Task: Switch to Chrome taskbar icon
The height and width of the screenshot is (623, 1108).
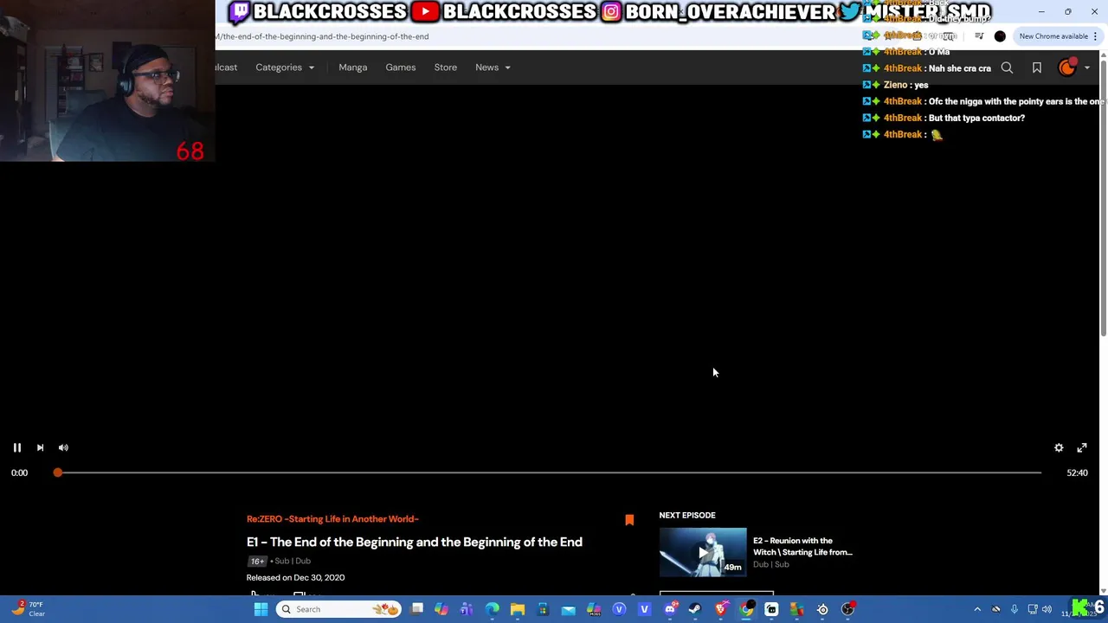Action: (x=746, y=609)
